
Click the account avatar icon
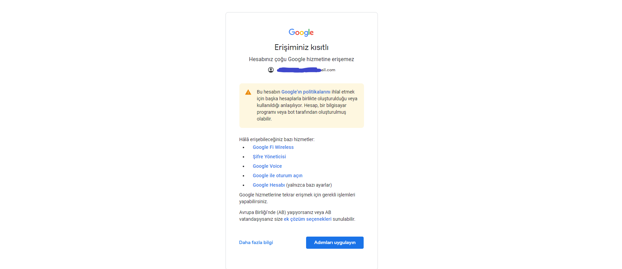coord(271,70)
